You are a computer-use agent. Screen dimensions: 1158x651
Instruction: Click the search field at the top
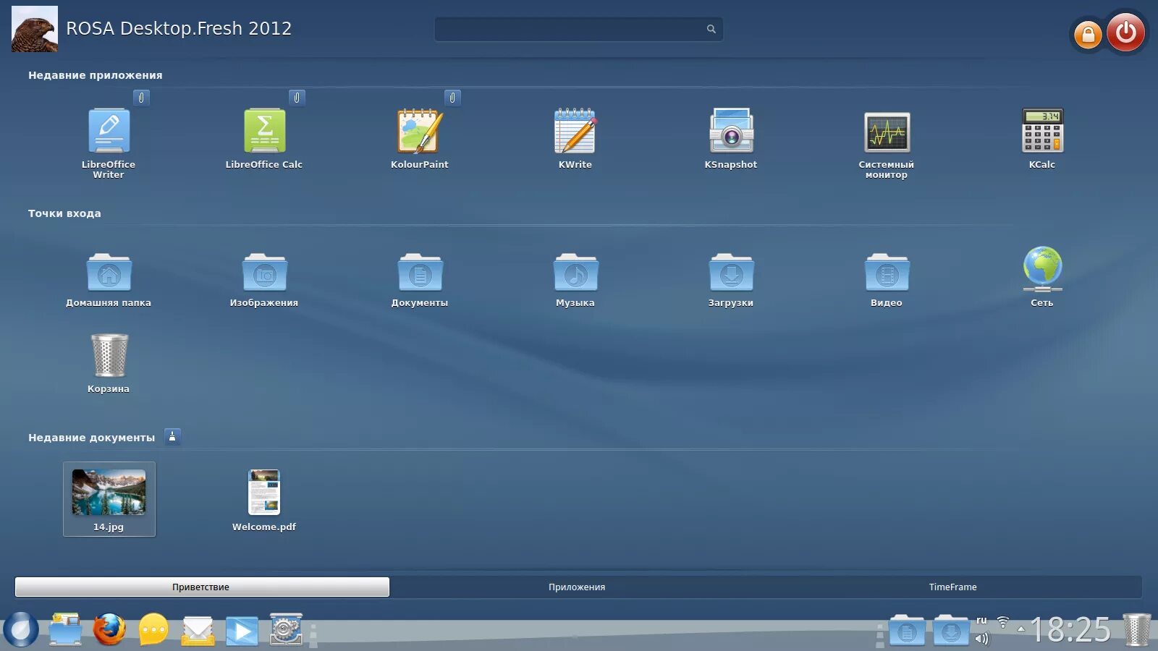pyautogui.click(x=578, y=29)
